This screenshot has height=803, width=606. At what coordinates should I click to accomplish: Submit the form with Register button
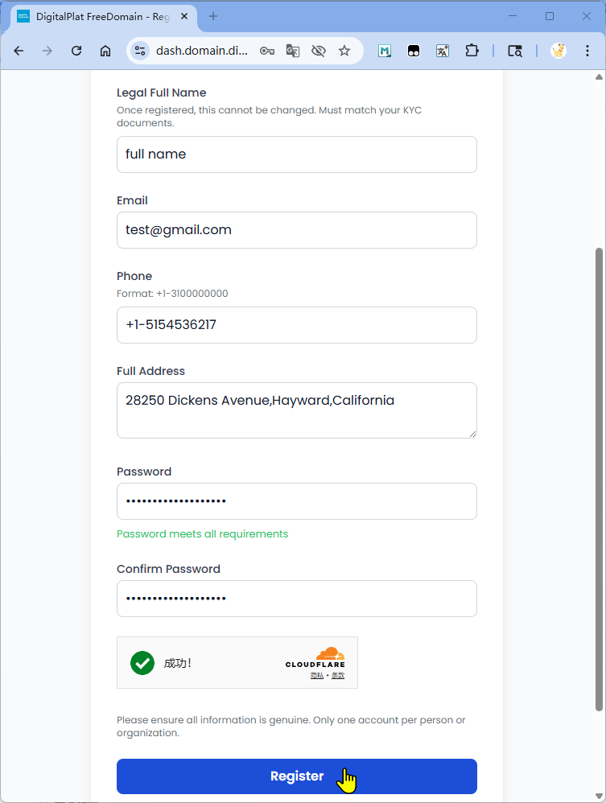click(x=297, y=776)
